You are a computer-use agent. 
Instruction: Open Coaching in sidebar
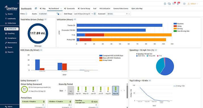point(10,34)
